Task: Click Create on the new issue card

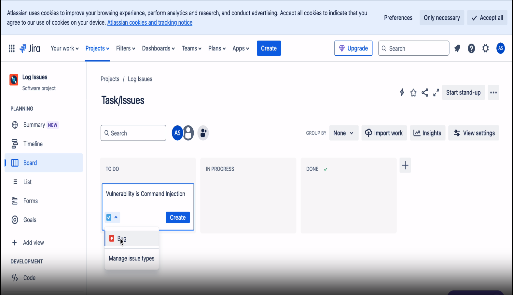Action: point(178,218)
